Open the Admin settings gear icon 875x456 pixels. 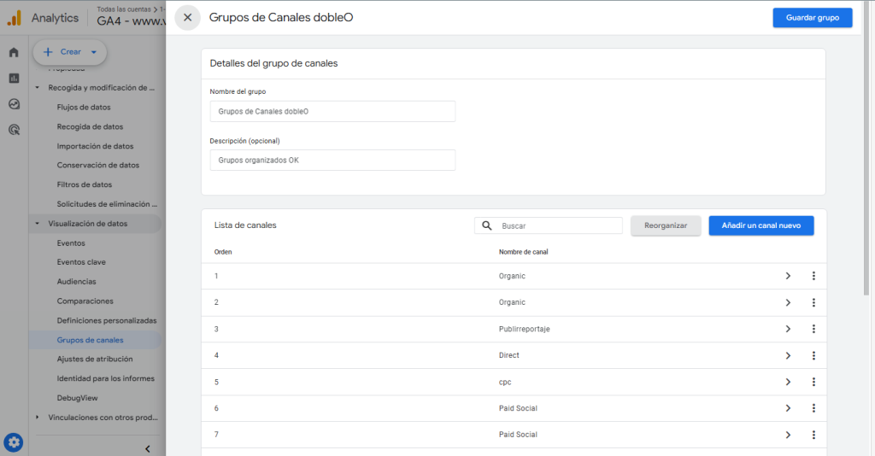(x=14, y=442)
